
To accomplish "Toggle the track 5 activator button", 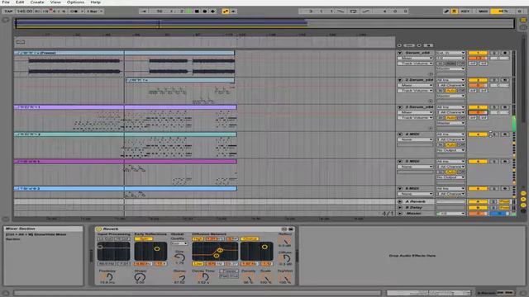I will (x=478, y=162).
